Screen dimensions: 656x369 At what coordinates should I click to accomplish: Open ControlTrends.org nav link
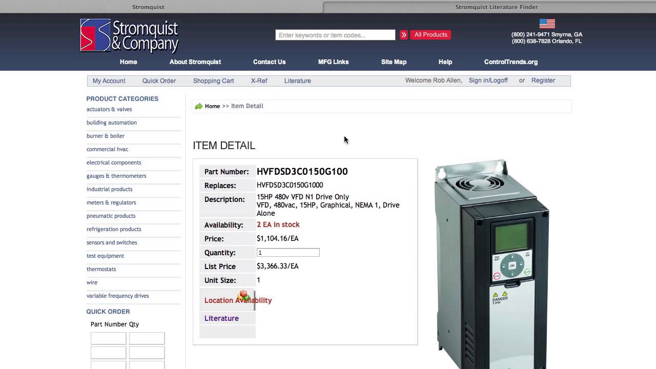coord(511,62)
